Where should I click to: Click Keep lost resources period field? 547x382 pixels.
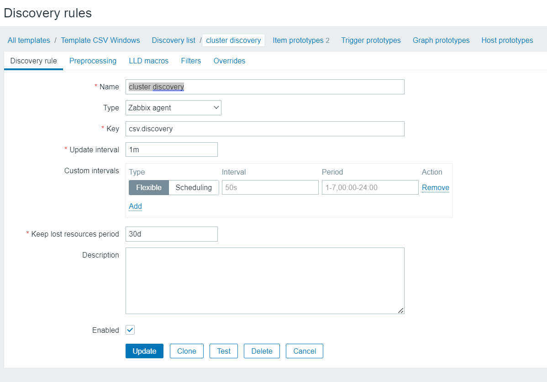point(172,234)
